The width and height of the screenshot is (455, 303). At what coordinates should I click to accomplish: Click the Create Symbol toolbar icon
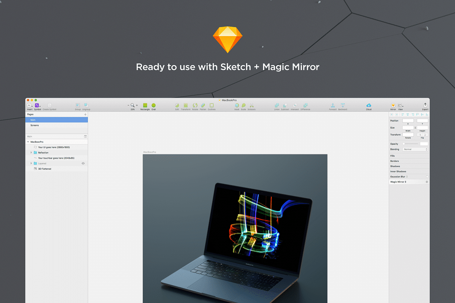[49, 105]
